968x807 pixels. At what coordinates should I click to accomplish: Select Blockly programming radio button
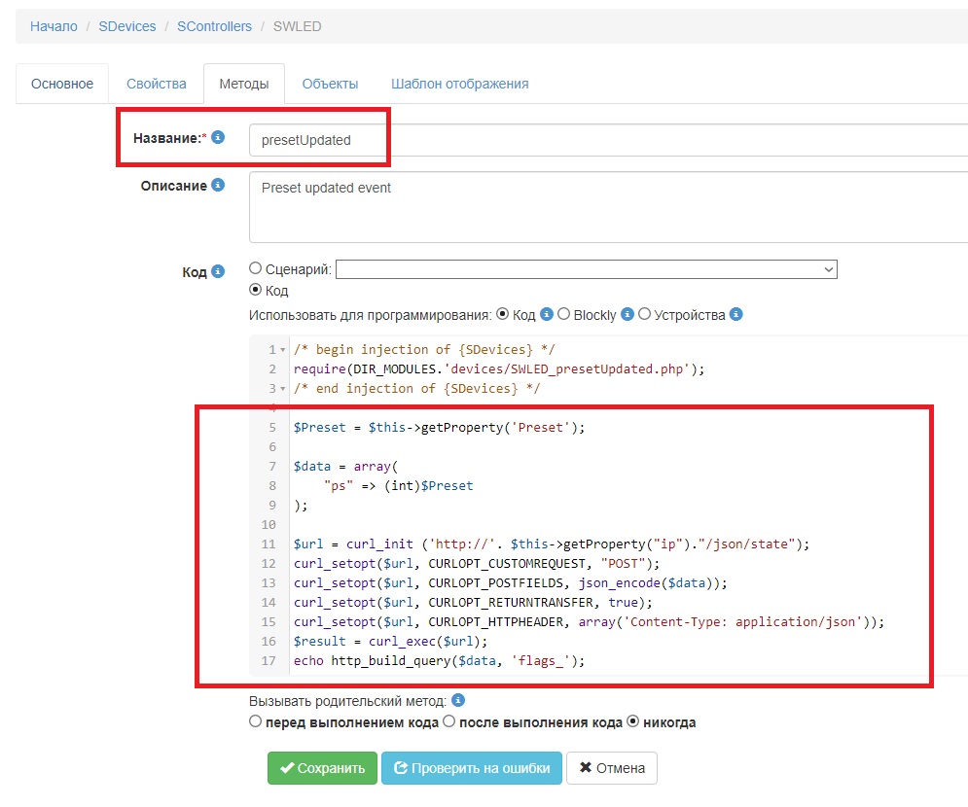click(x=564, y=314)
